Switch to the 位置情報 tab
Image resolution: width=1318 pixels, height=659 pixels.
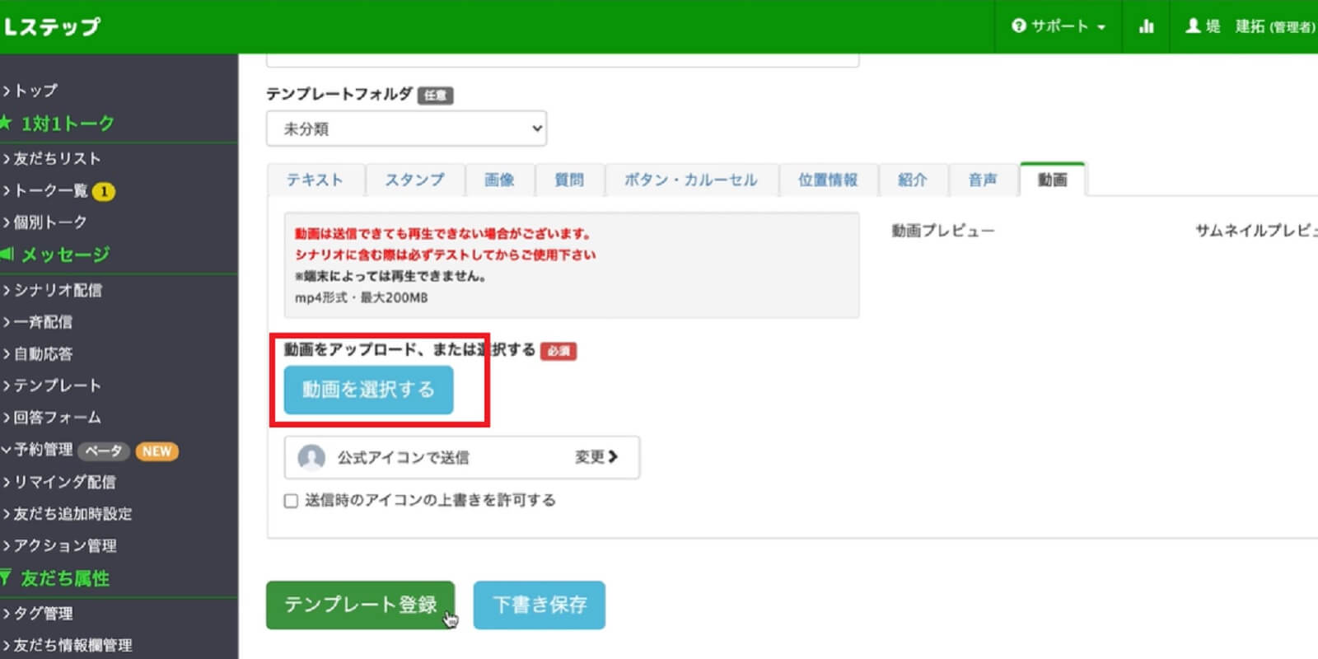click(x=828, y=180)
